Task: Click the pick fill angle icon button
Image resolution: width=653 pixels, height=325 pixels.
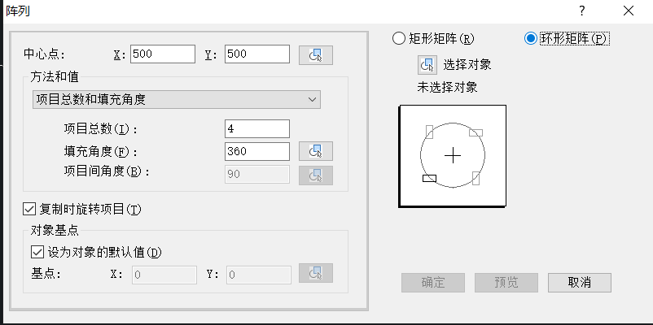Action: (x=316, y=151)
